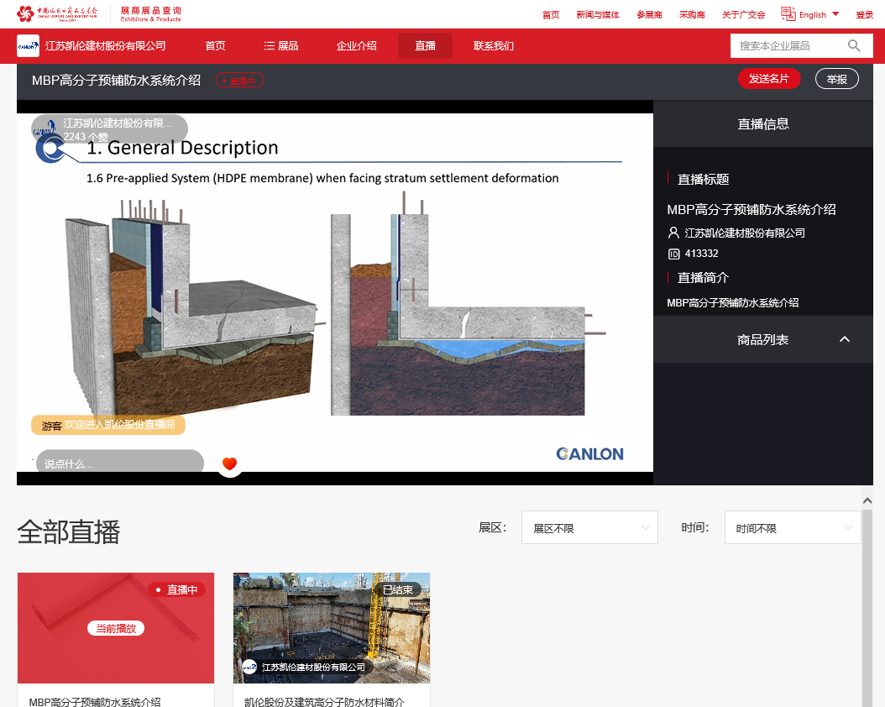Image resolution: width=885 pixels, height=707 pixels.
Task: Click card title 凯伦股份及建筑高分子防水材料简介
Action: click(x=325, y=702)
